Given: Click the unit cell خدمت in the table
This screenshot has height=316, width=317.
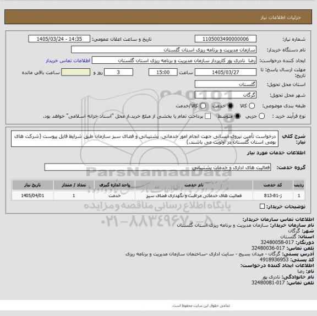Looking at the screenshot, I should [114, 195].
